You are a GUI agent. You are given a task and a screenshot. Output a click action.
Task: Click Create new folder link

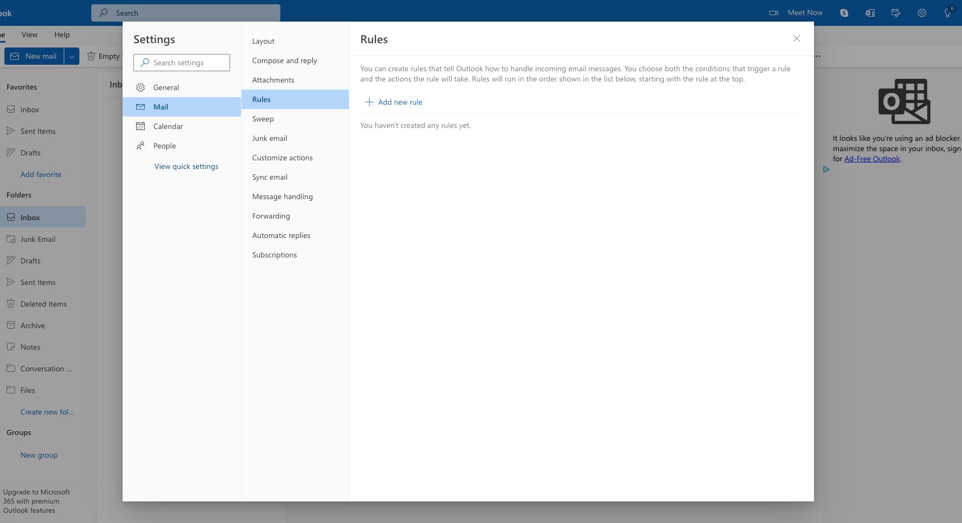(47, 412)
